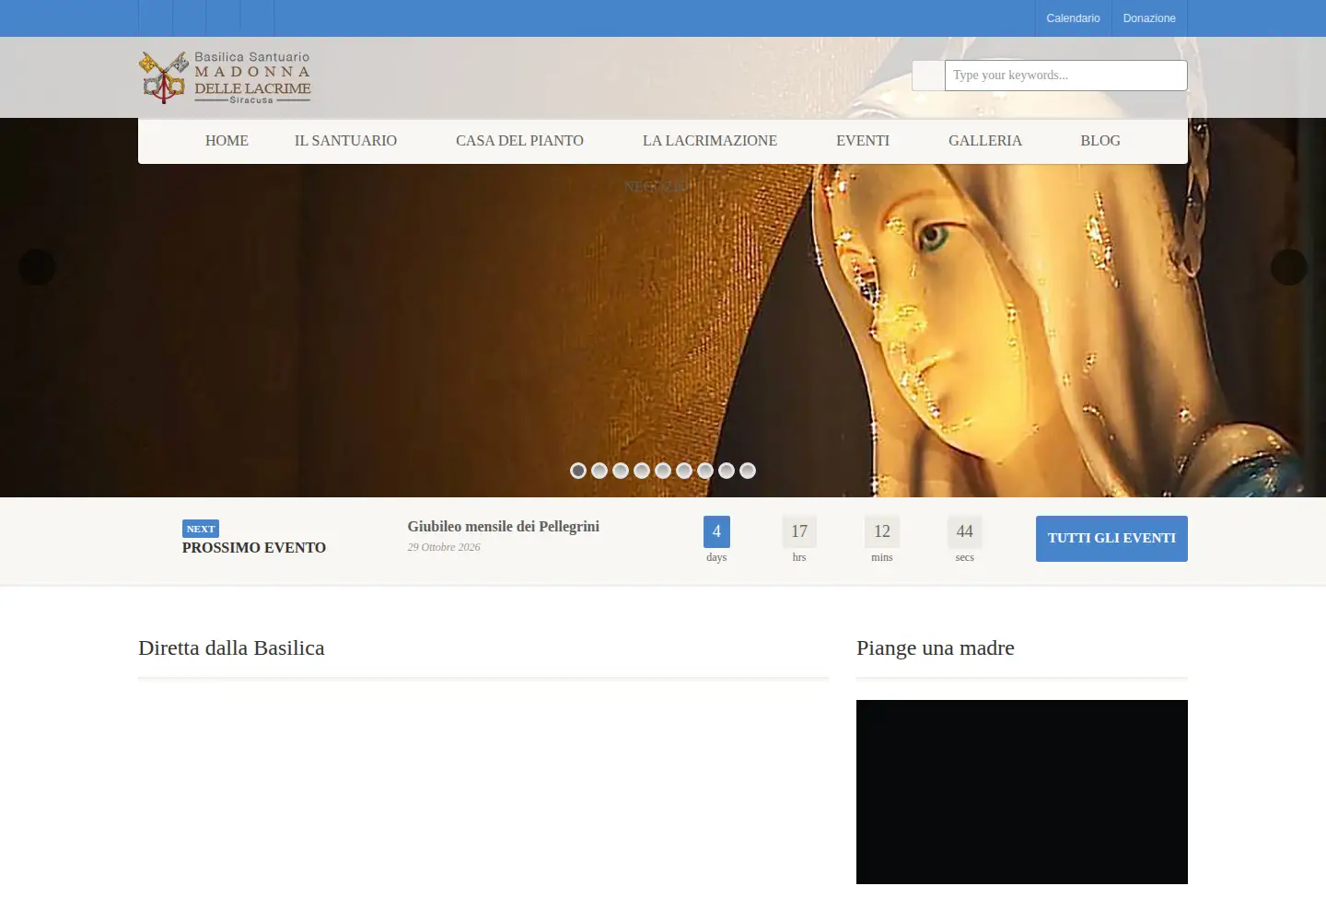This screenshot has width=1326, height=921.
Task: Open the LA LACRIMAZIONE menu
Action: point(710,141)
